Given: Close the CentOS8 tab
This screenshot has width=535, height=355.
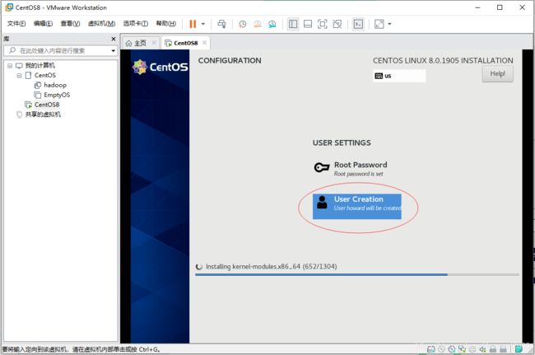Looking at the screenshot, I should point(204,43).
